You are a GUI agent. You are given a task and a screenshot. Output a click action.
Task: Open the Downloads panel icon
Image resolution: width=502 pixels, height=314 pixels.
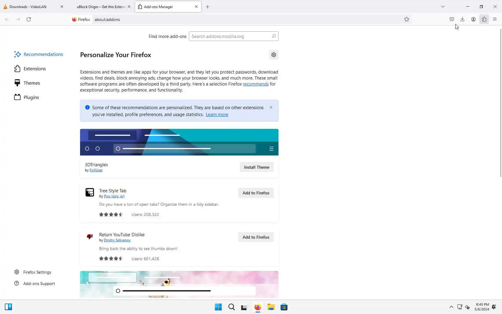(463, 19)
